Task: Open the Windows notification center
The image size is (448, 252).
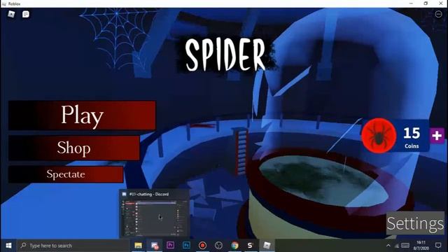Action: click(x=438, y=246)
